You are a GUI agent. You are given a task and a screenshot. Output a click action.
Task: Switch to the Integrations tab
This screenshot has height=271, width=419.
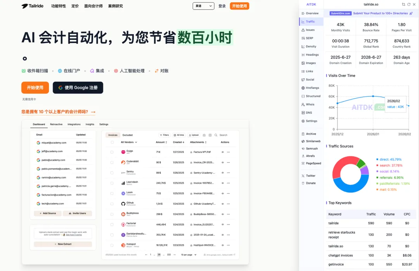coord(74,124)
